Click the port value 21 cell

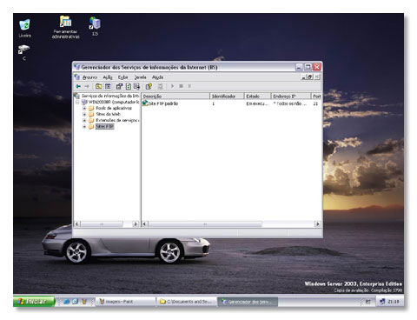tap(315, 103)
